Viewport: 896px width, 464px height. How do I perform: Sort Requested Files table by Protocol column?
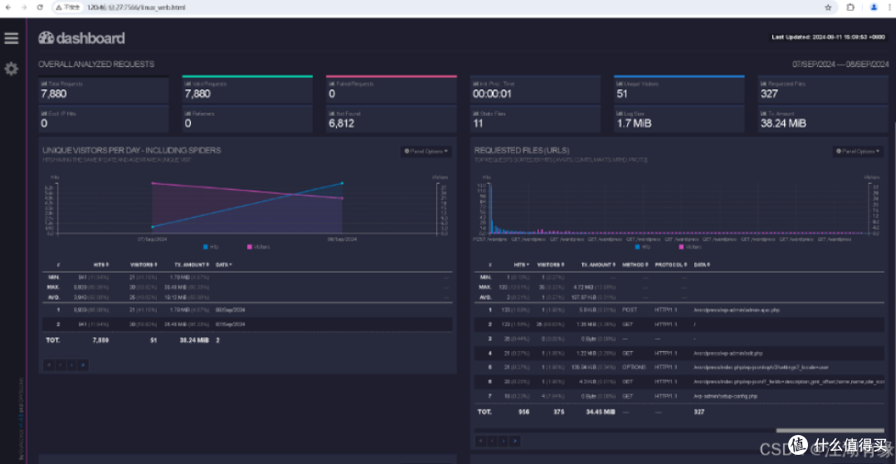pos(671,265)
